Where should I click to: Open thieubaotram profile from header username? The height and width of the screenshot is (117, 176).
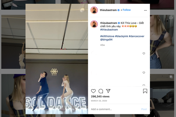point(108,10)
